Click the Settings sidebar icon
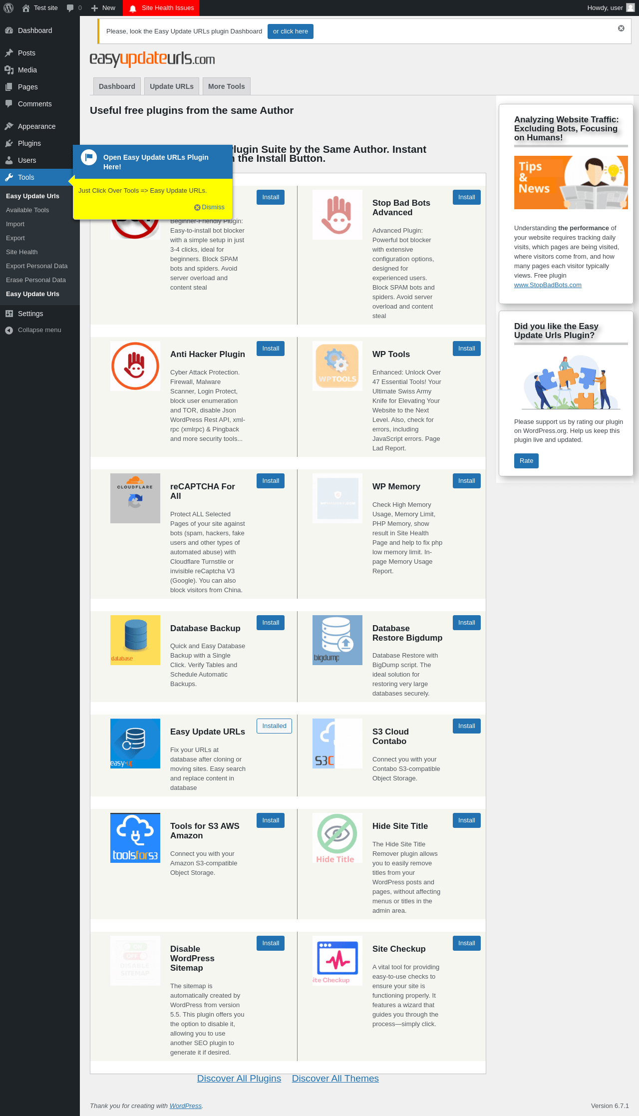The height and width of the screenshot is (1116, 639). coord(9,314)
